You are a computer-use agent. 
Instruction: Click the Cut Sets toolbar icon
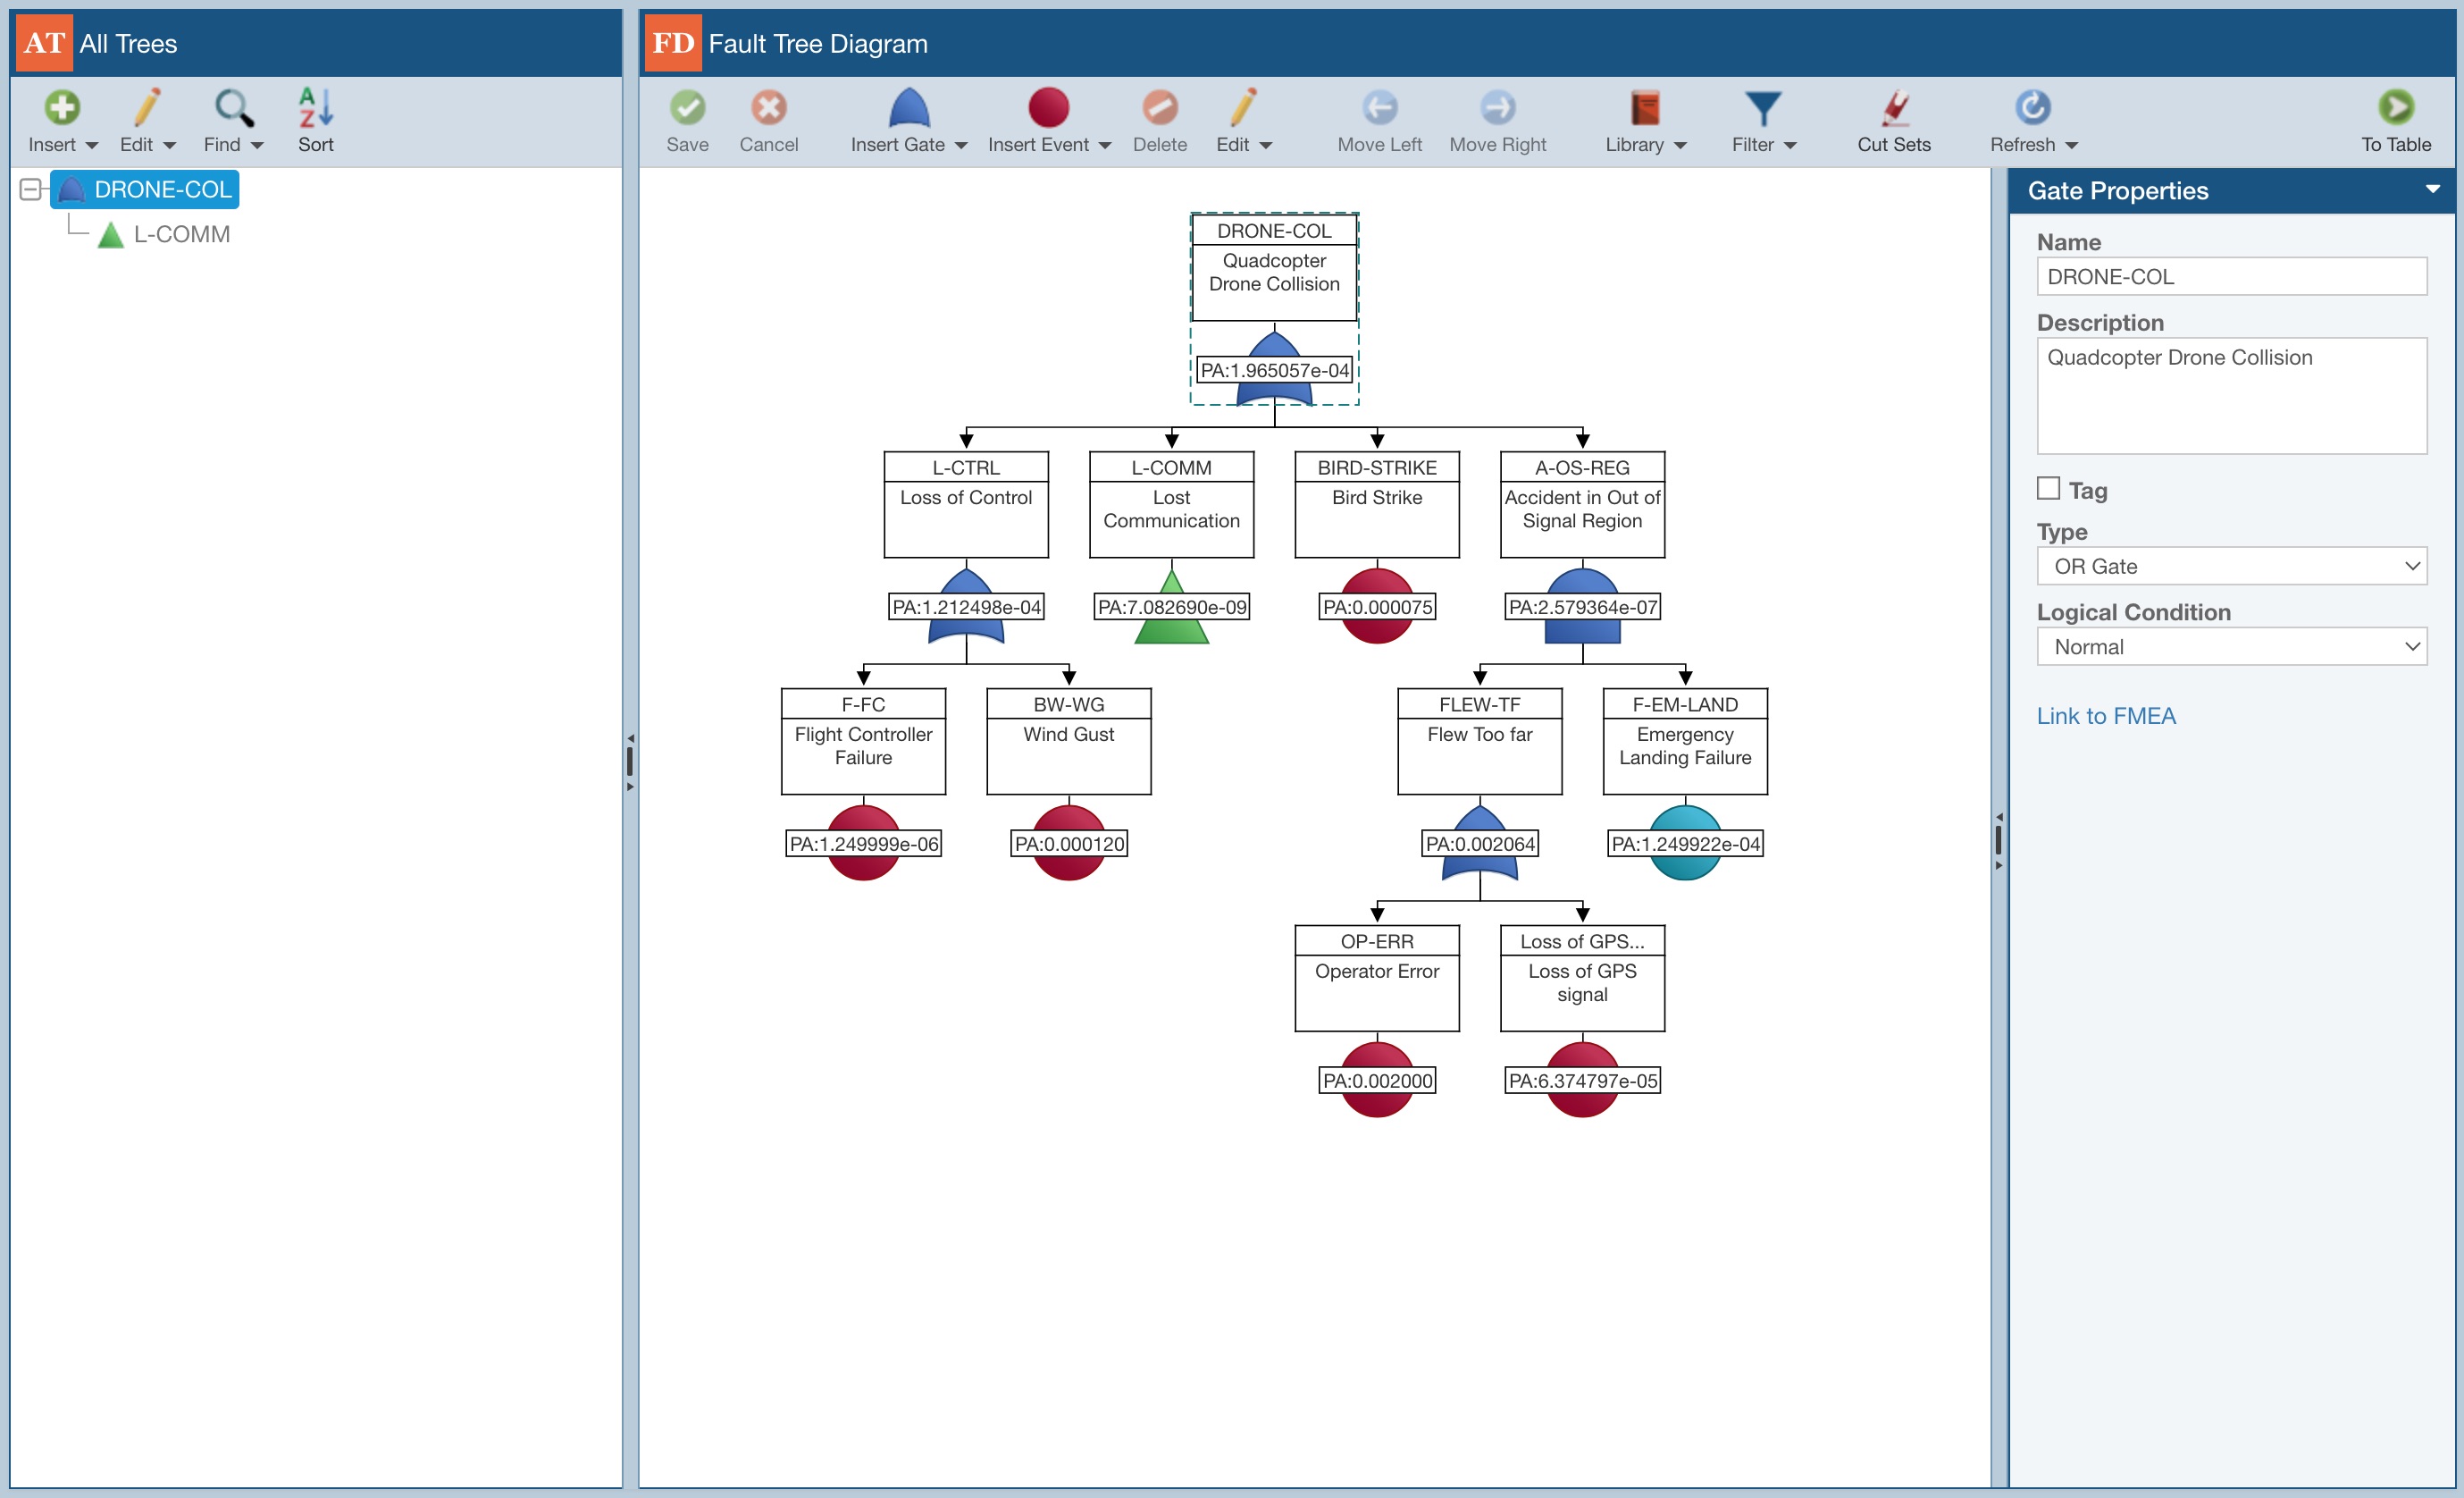coord(1893,108)
